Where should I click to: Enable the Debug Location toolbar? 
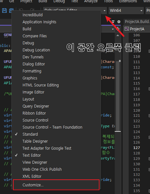pos(56,50)
